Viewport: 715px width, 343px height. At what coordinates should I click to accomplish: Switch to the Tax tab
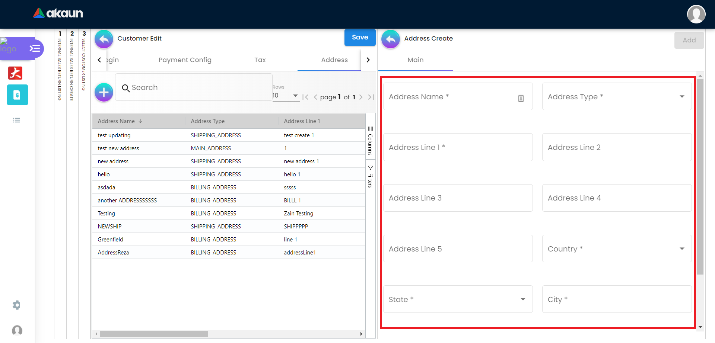point(260,60)
